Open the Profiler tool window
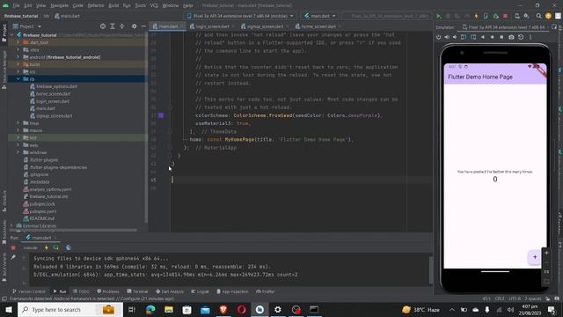Screen dimensions: 563x317 click(x=265, y=291)
